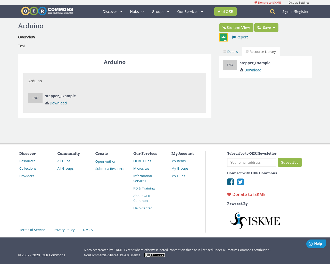This screenshot has height=264, width=330.
Task: Open the Help chat widget
Action: 316,244
